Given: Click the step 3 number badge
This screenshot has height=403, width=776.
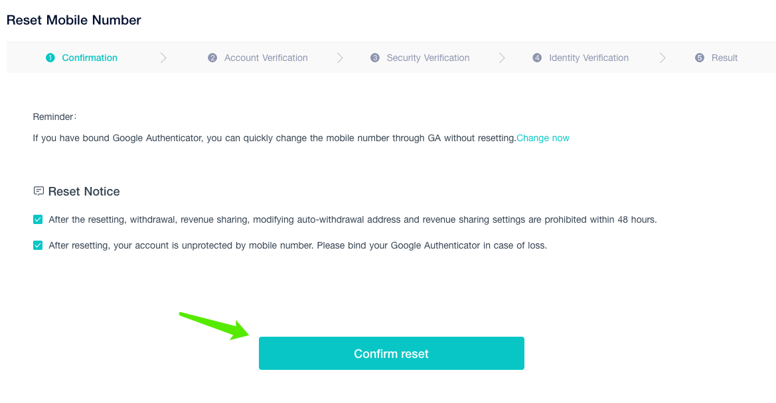Looking at the screenshot, I should (374, 58).
